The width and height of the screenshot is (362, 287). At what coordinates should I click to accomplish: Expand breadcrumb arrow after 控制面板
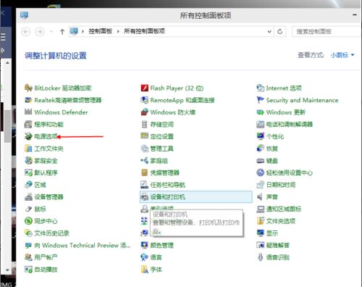pyautogui.click(x=118, y=31)
